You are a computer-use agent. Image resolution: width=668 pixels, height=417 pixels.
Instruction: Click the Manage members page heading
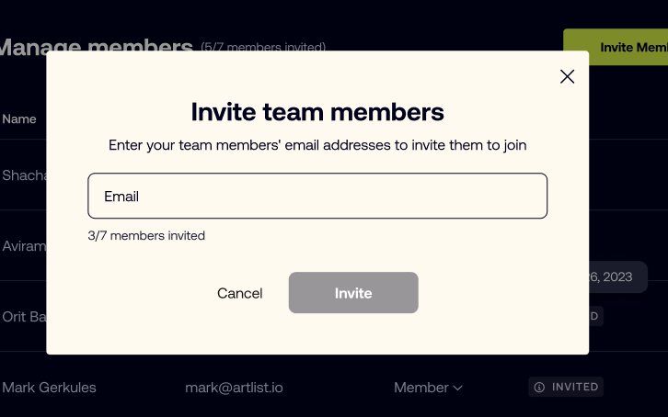pos(97,45)
